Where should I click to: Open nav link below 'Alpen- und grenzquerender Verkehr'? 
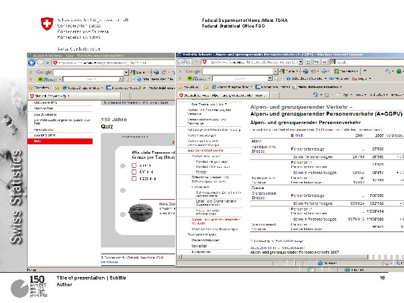point(214,229)
